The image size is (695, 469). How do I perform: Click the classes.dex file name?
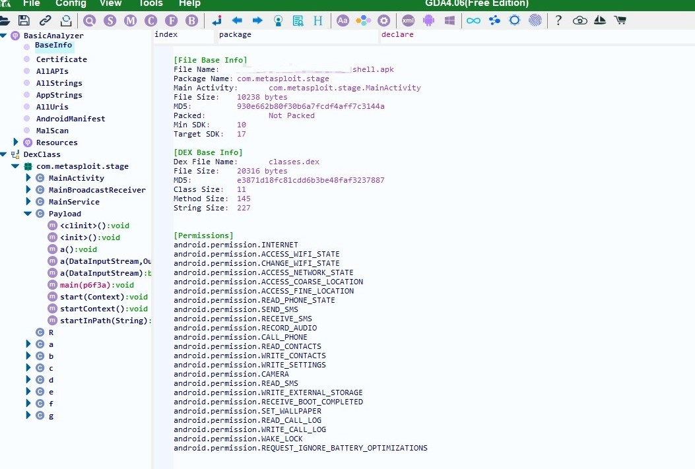(294, 162)
